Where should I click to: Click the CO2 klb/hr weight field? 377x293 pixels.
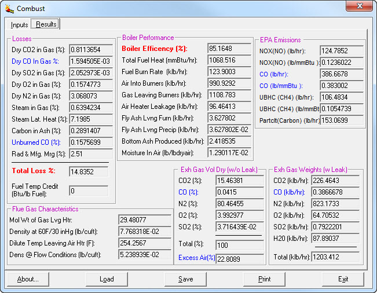335,181
